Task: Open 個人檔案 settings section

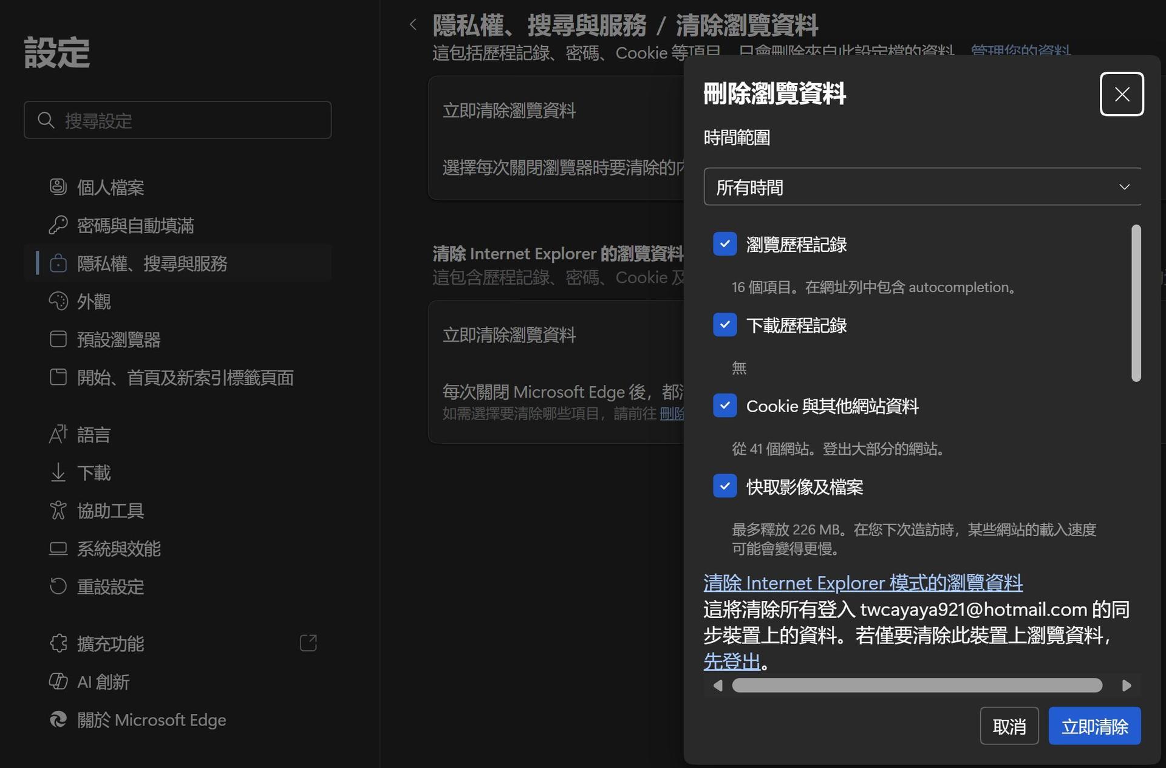Action: (x=177, y=187)
